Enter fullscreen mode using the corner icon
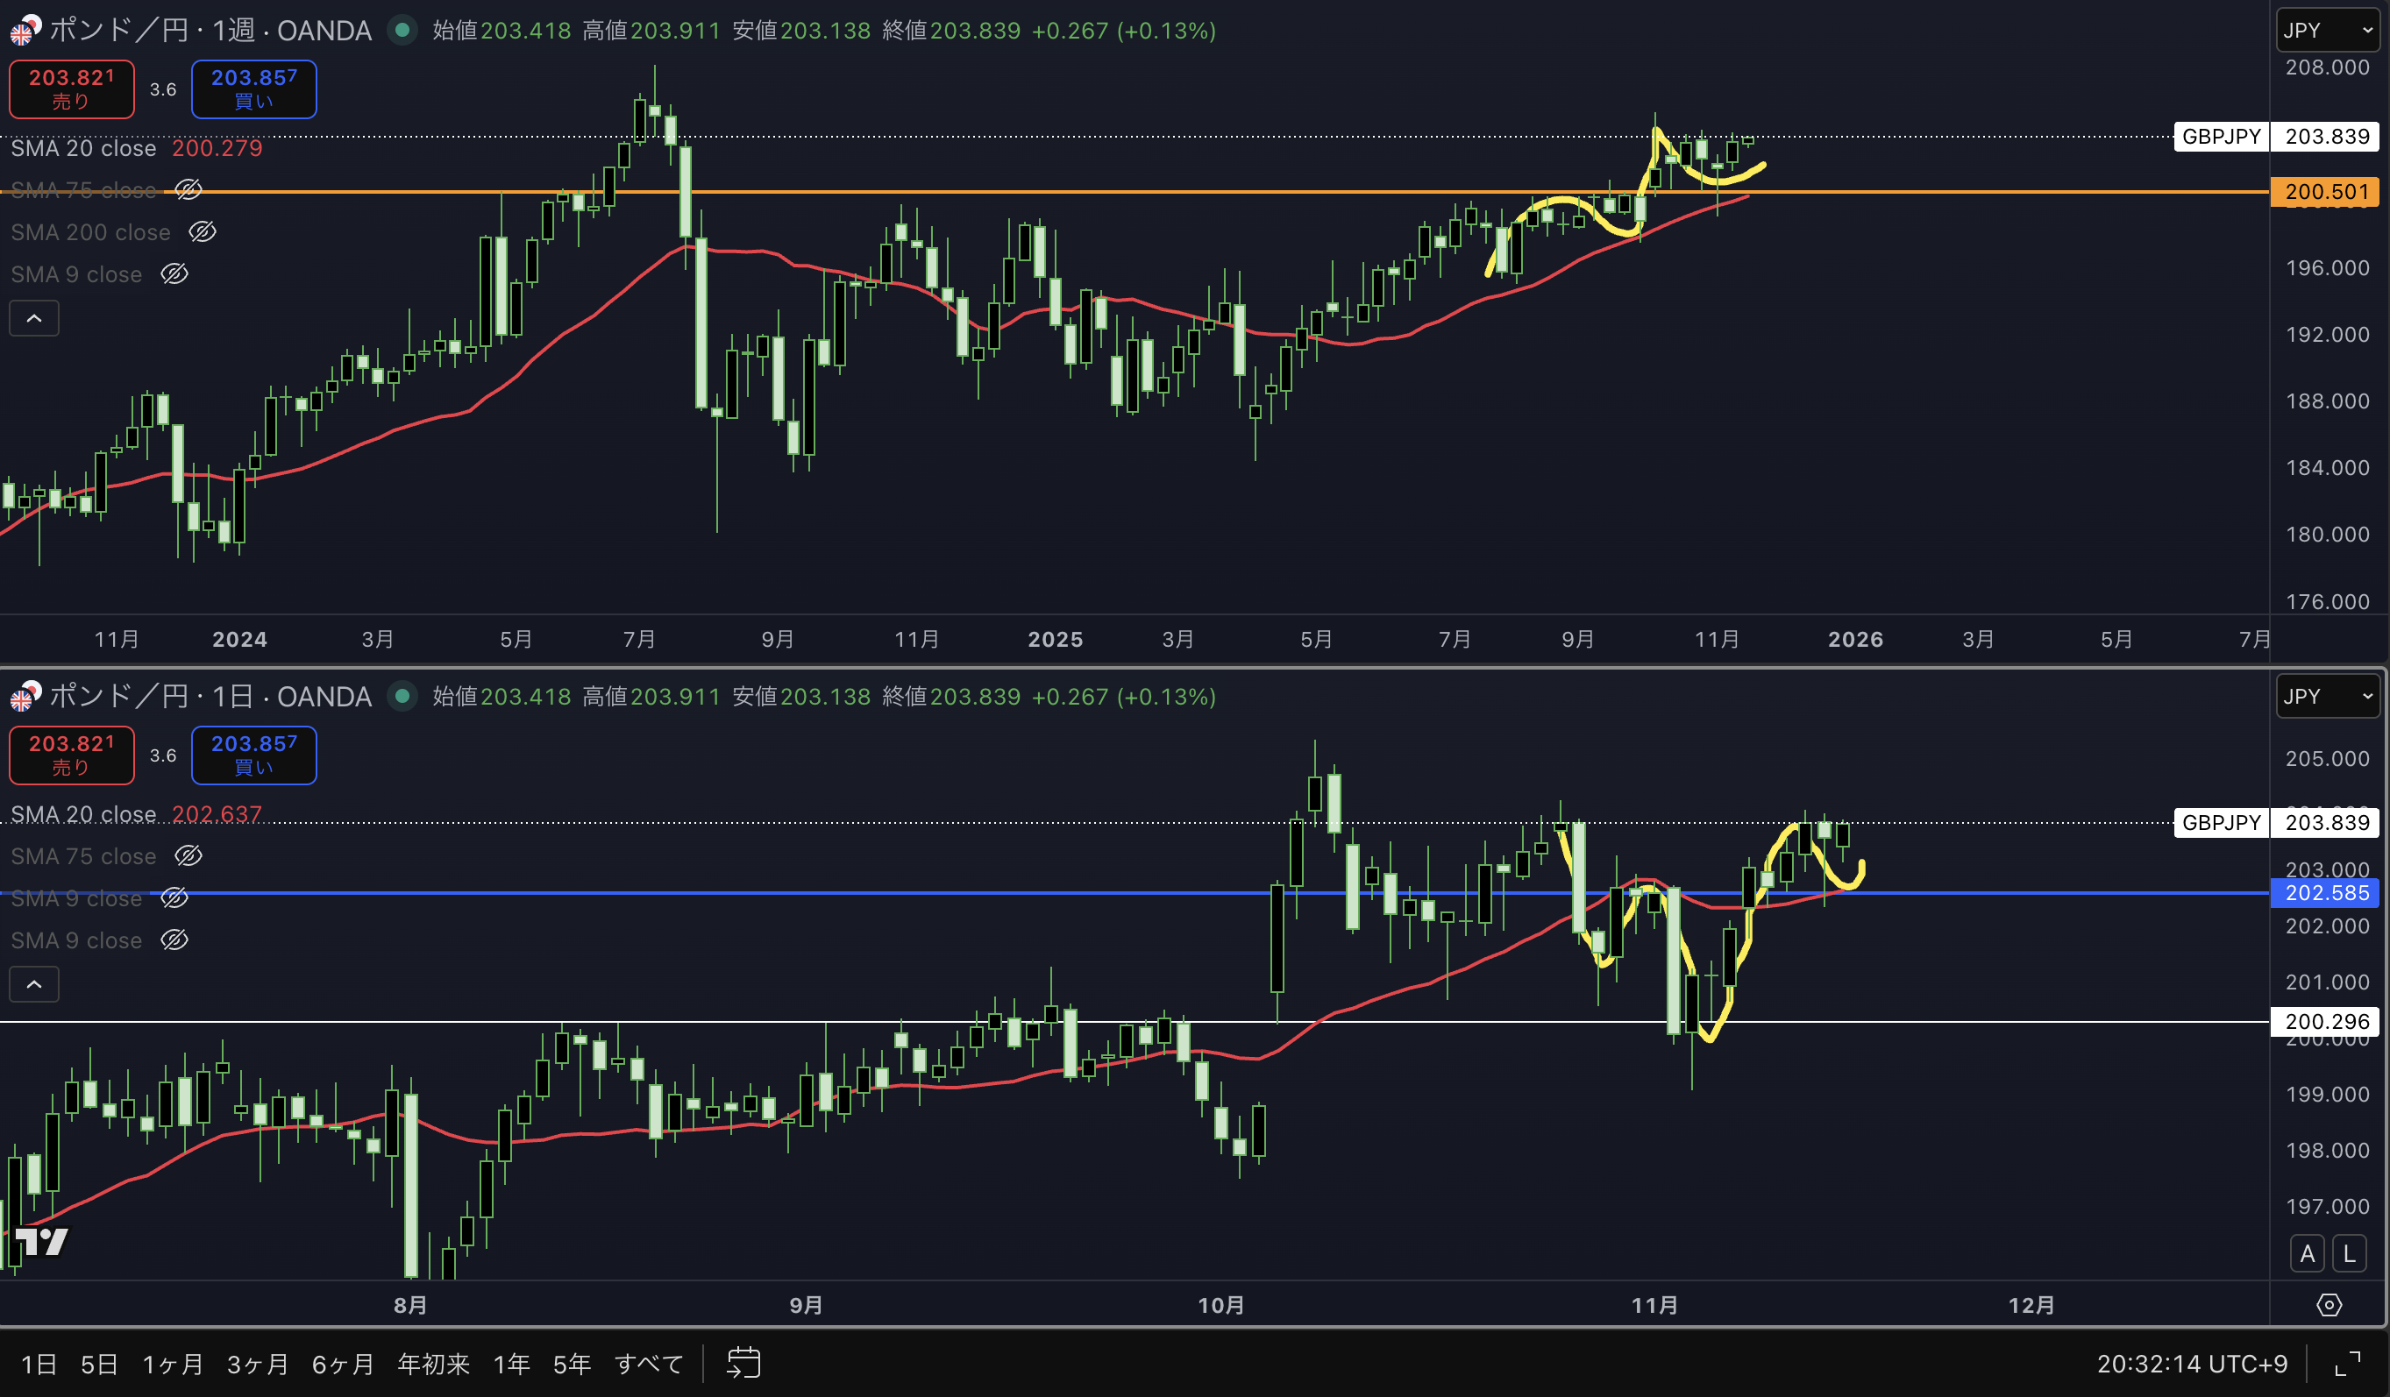 coord(2347,1364)
